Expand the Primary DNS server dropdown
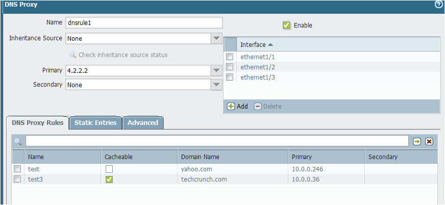The height and width of the screenshot is (205, 445). (x=216, y=70)
